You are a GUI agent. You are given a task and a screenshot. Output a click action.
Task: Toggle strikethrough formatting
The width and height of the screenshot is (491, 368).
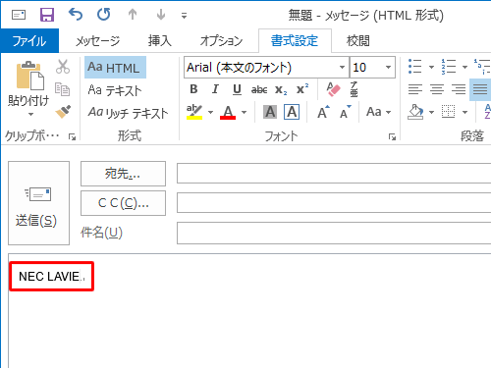pos(259,89)
